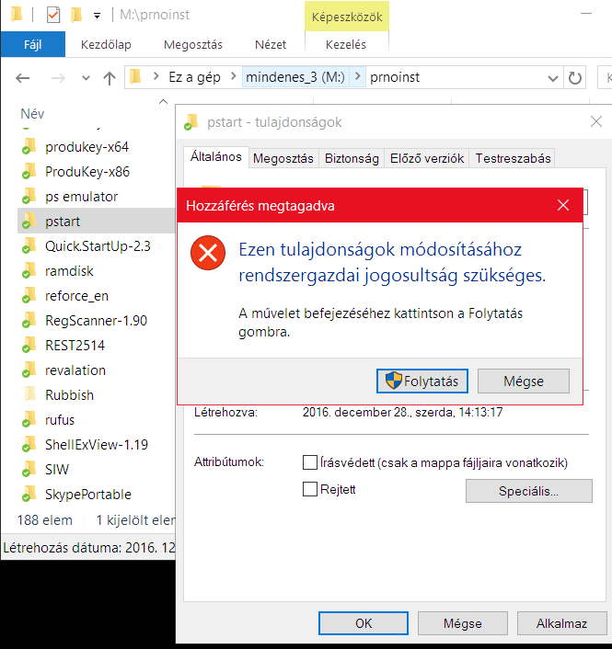Click the SkypePortable folder icon

point(29,495)
